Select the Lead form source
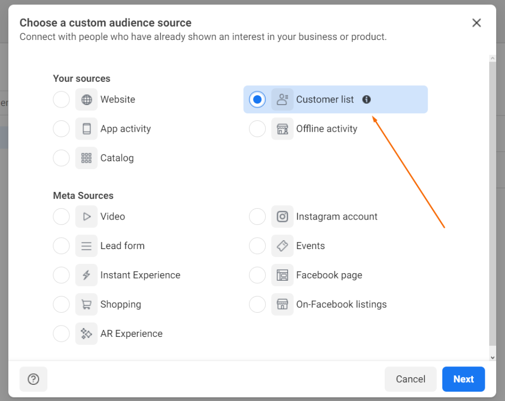The image size is (505, 401). coord(61,246)
